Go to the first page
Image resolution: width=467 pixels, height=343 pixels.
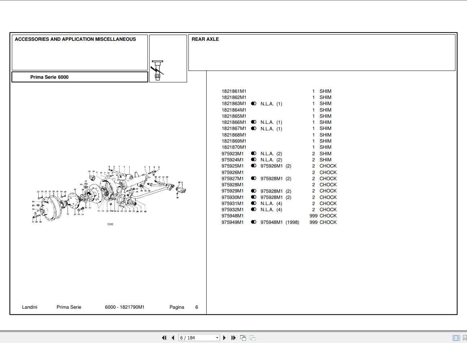[x=164, y=338]
